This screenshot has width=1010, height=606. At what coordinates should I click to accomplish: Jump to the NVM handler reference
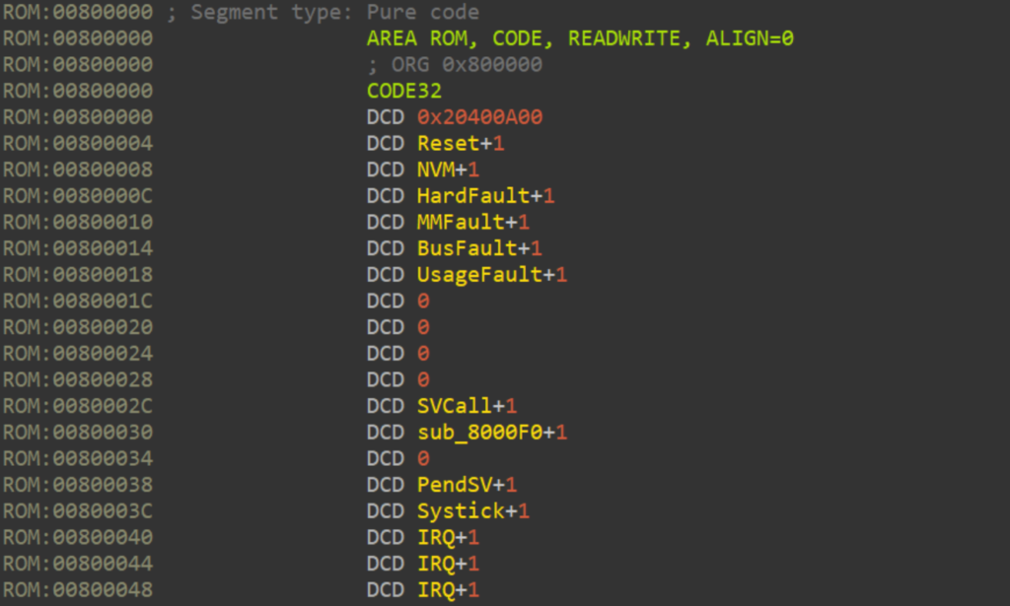(435, 169)
